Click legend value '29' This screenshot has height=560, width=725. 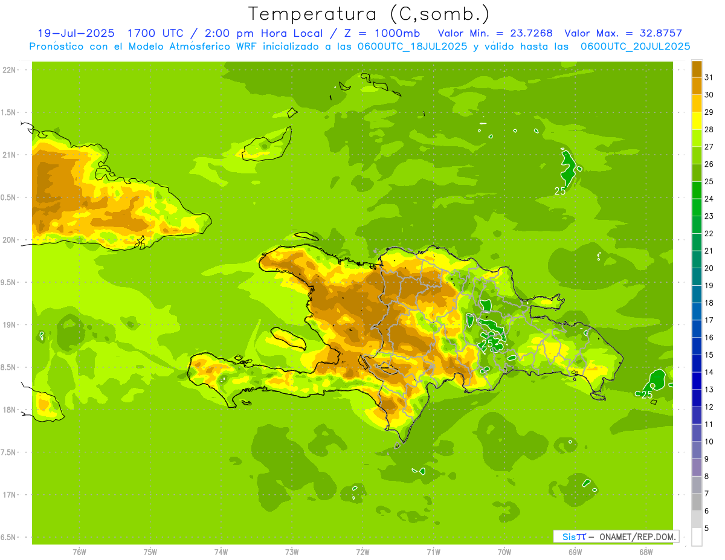[709, 112]
